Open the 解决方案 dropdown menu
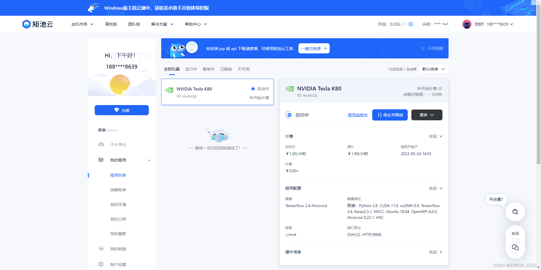 tap(162, 24)
